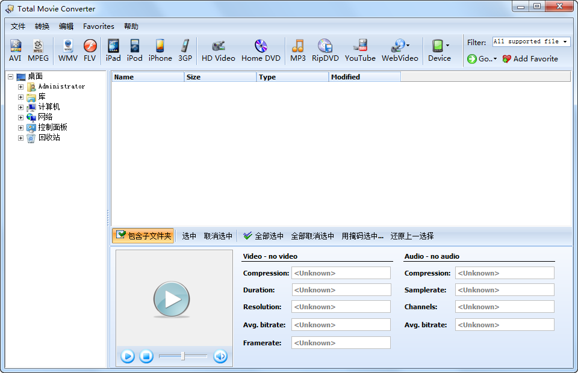Open Home DVD conversion
Screen dimensions: 578x373
[x=261, y=51]
